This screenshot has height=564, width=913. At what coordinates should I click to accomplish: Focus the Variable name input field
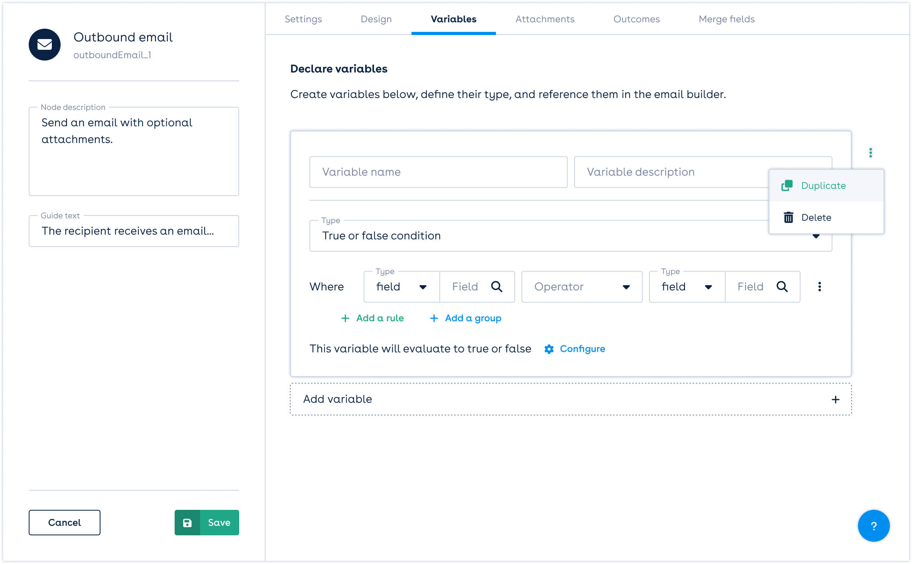438,172
